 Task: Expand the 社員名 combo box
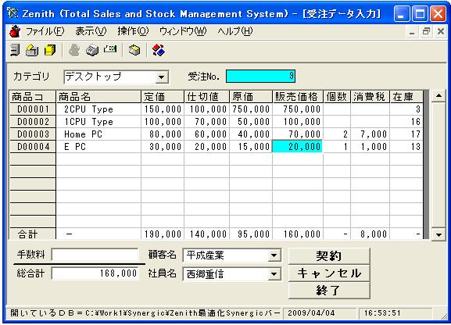(274, 274)
